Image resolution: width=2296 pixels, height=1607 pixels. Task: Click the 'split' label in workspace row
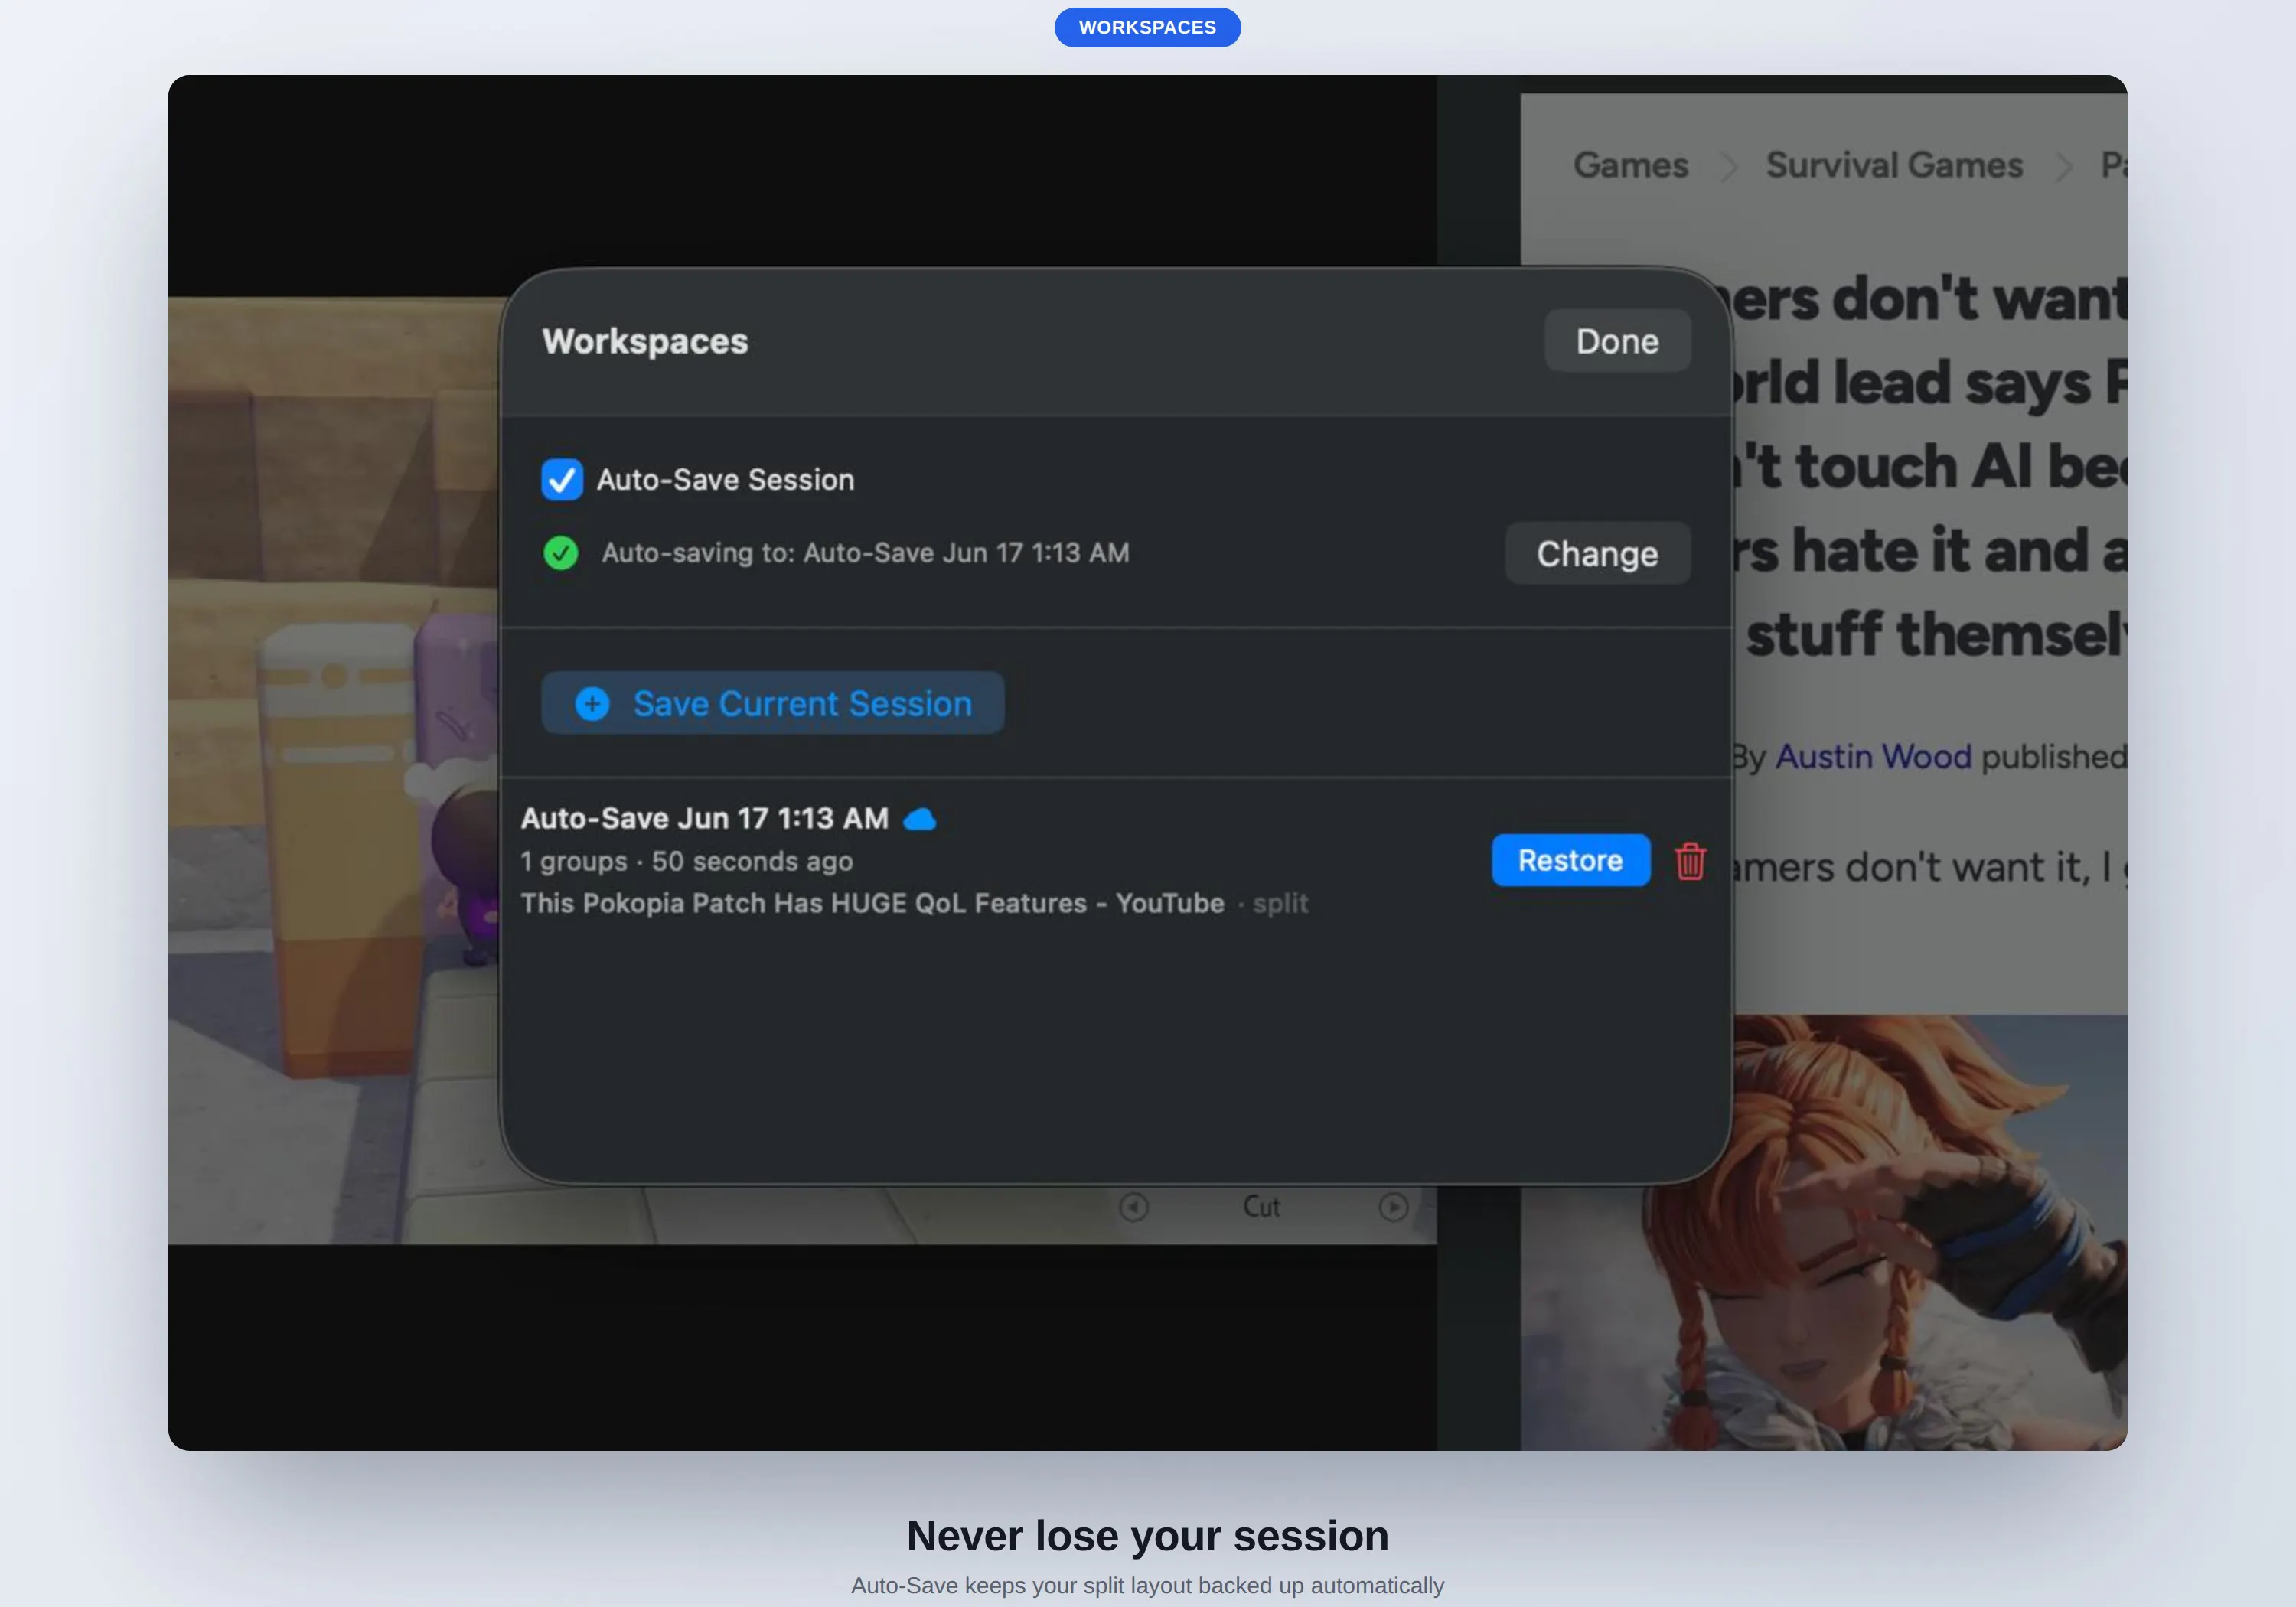(x=1281, y=903)
